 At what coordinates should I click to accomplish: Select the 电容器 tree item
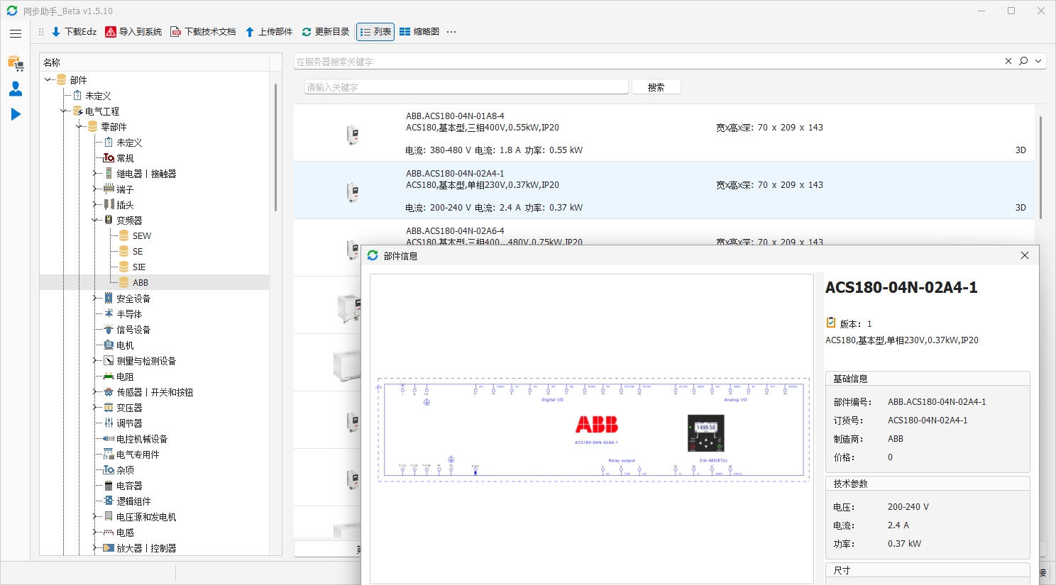click(129, 486)
